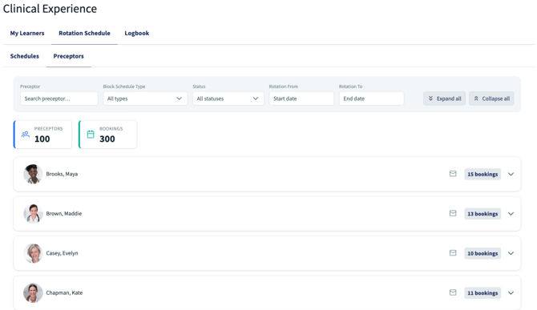The image size is (537, 310).
Task: Click the Bookings calendar icon in stat card
Action: [x=91, y=134]
